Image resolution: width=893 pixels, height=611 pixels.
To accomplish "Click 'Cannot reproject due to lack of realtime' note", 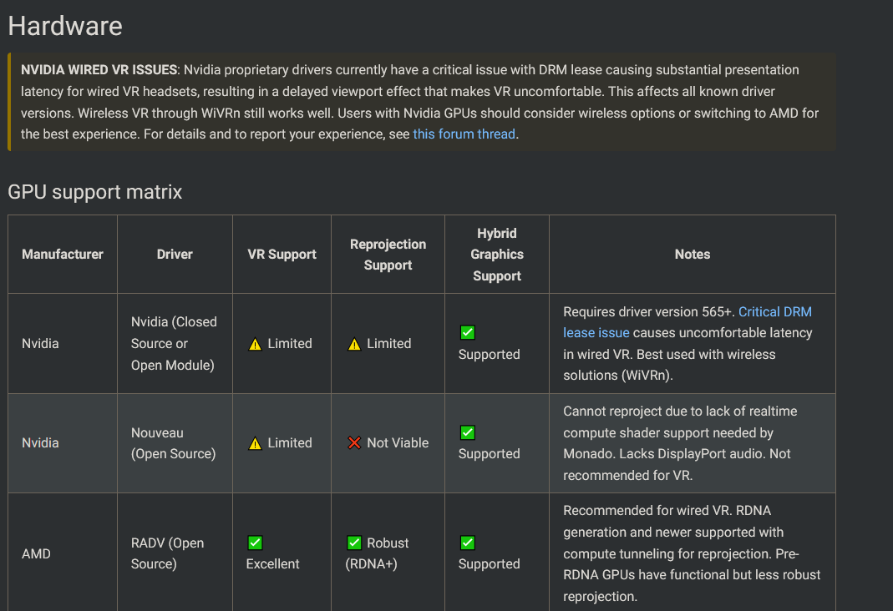I will click(680, 412).
